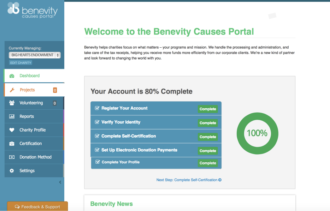This screenshot has width=330, height=211.
Task: Open the BIG HEARTS ENDOWMENT charity selector
Action: click(x=34, y=55)
